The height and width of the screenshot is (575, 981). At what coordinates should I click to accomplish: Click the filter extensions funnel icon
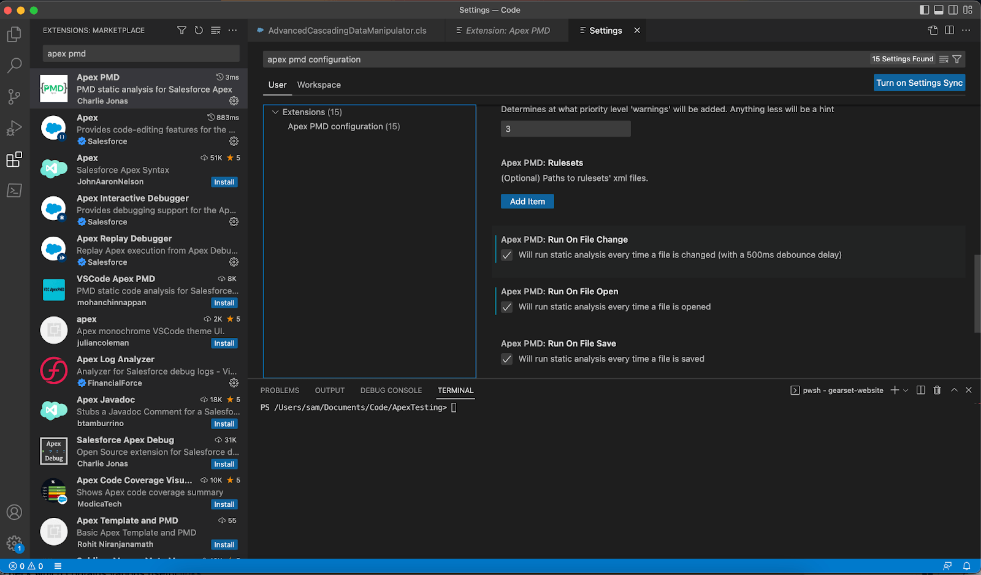tap(181, 30)
